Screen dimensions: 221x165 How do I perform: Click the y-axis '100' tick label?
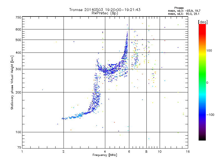point(18,132)
